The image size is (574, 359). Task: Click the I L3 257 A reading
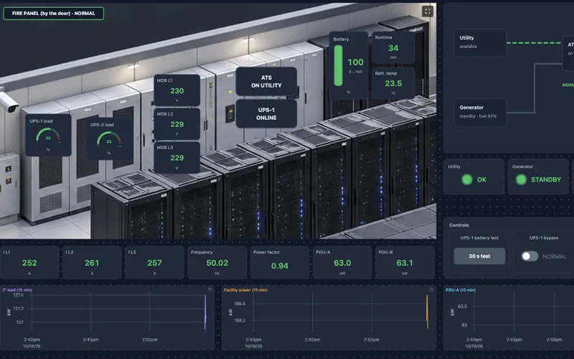click(154, 262)
